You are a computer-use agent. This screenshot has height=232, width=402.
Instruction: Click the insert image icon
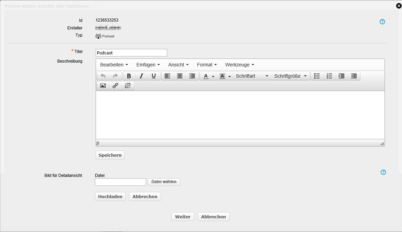click(x=103, y=86)
